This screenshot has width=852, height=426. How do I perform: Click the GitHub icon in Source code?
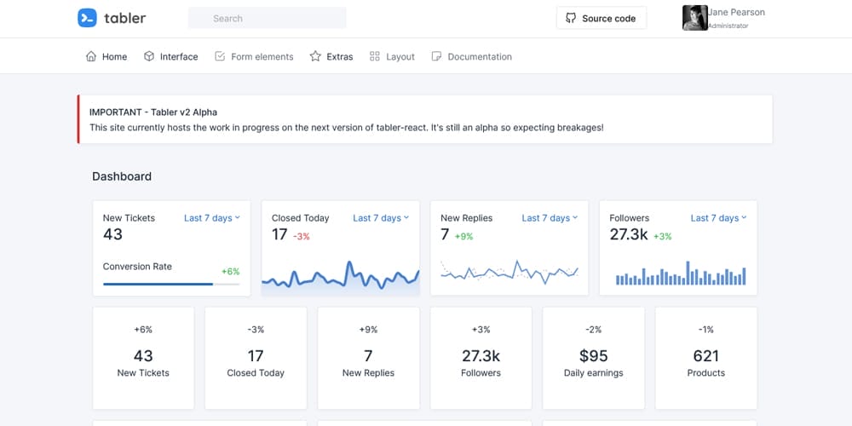pyautogui.click(x=571, y=18)
